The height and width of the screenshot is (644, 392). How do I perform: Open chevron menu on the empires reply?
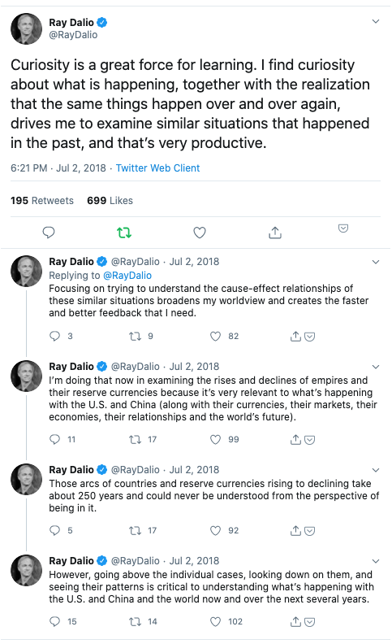pyautogui.click(x=376, y=367)
